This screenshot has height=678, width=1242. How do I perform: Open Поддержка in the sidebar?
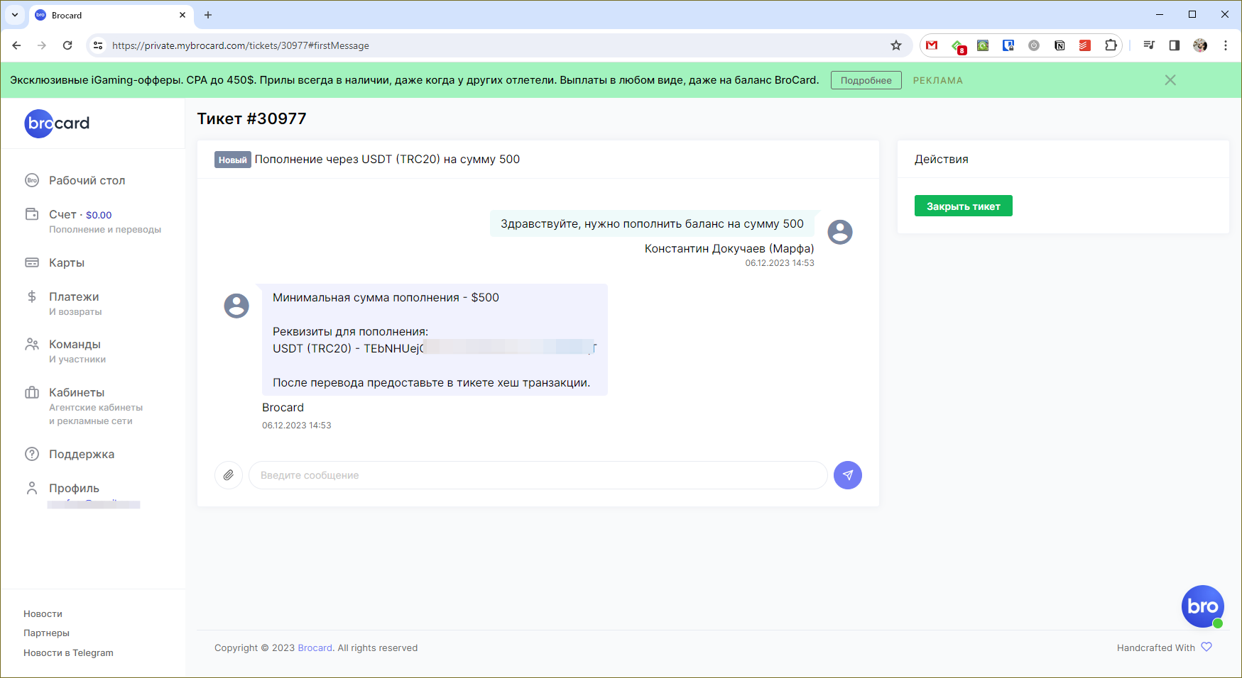click(81, 454)
